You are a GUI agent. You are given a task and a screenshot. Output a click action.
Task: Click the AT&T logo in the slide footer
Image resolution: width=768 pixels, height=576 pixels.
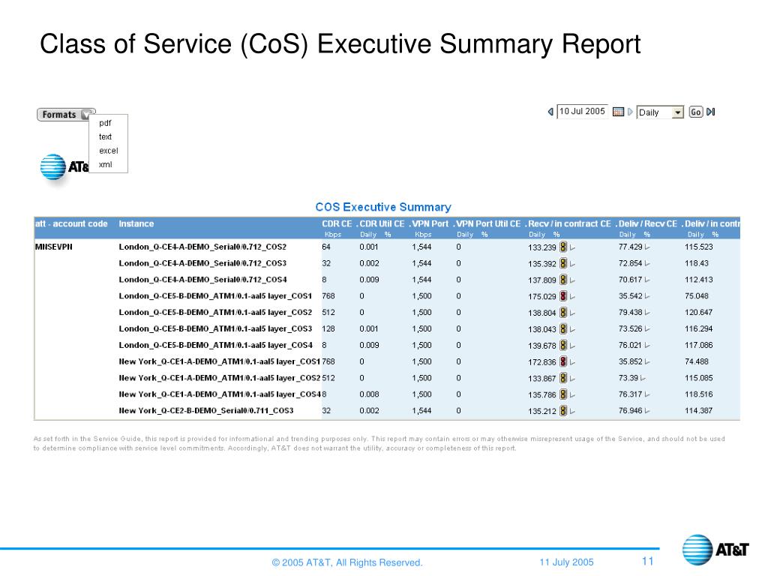pyautogui.click(x=715, y=550)
